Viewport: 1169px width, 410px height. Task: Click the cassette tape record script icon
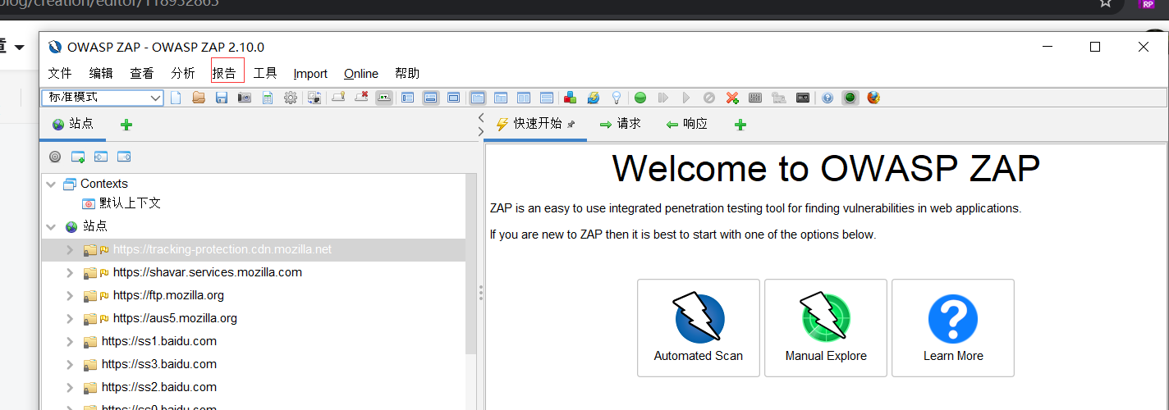[803, 98]
